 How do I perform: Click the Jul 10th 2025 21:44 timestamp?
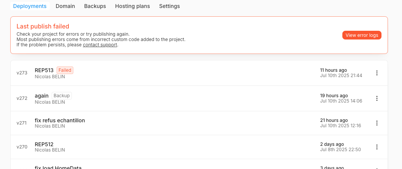[x=341, y=76]
